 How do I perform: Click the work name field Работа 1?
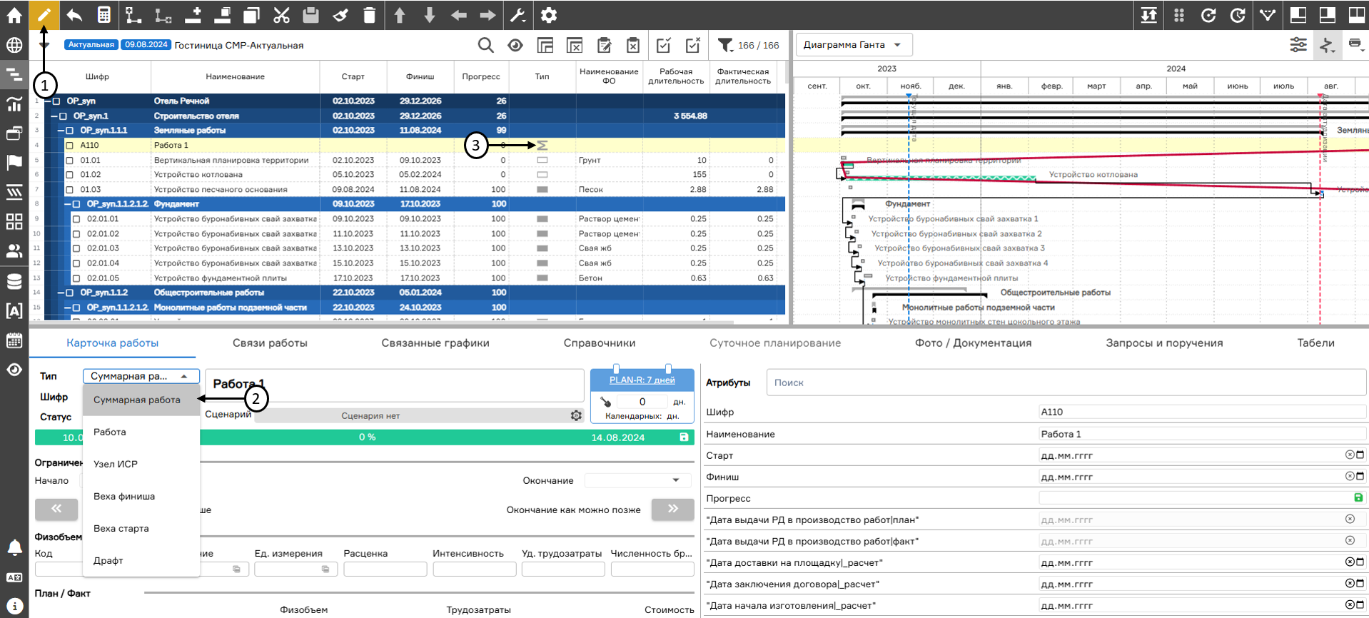(395, 385)
